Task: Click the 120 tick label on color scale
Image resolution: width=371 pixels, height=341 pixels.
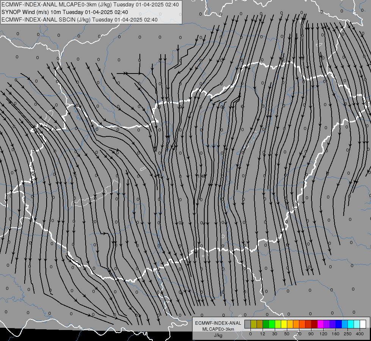Action: point(324,334)
